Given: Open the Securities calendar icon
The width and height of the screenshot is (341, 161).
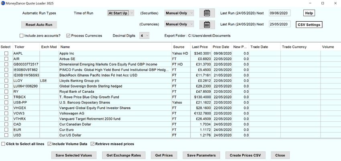Looking at the screenshot, I should coord(207,13).
